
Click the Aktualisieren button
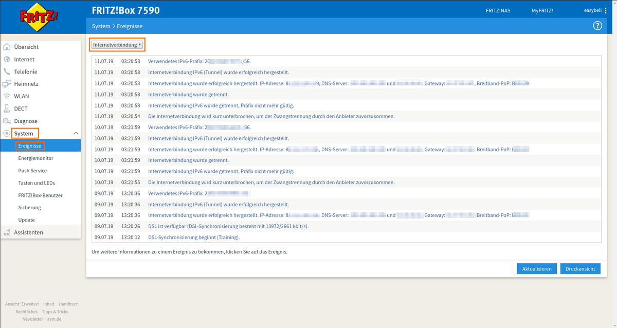click(x=536, y=269)
